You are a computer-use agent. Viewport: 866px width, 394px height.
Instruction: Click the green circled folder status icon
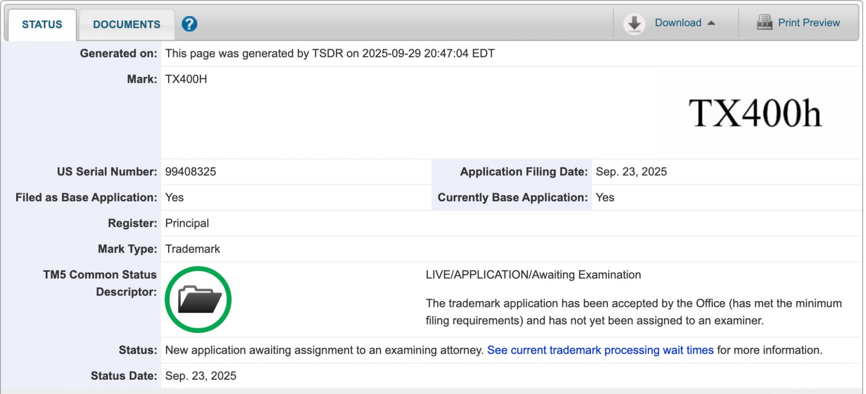click(x=198, y=299)
